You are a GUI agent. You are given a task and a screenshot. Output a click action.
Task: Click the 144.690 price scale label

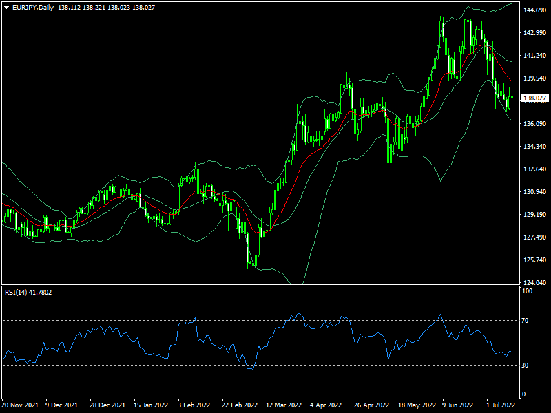coord(535,10)
